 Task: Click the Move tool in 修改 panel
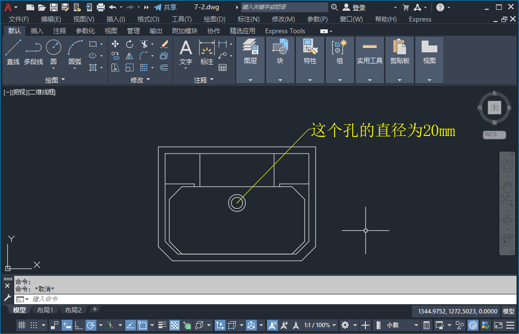point(115,44)
